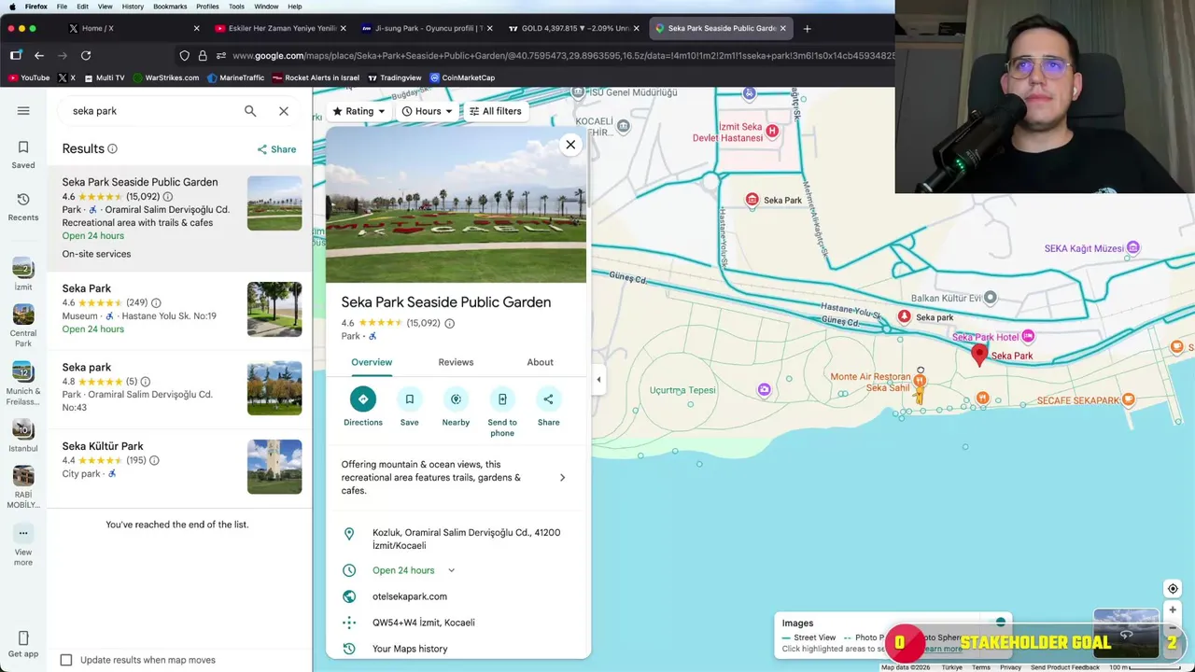Open the Firefox application menu
The height and width of the screenshot is (672, 1195).
pos(36,7)
